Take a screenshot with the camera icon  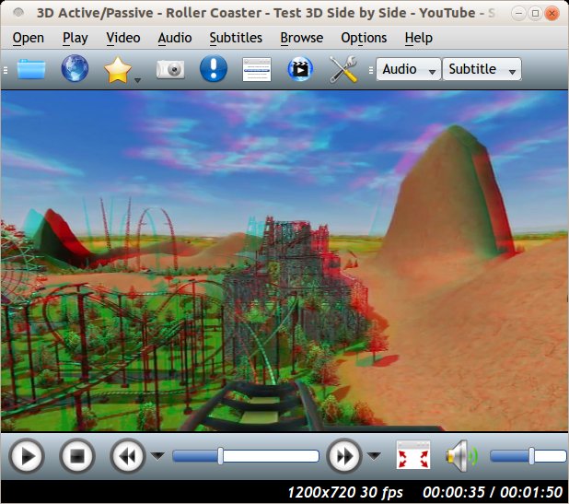click(170, 69)
